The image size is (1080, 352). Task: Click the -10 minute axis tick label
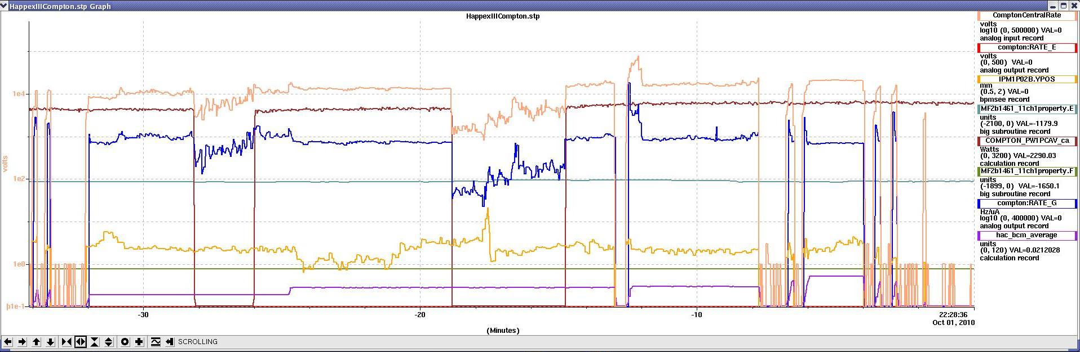tap(697, 315)
